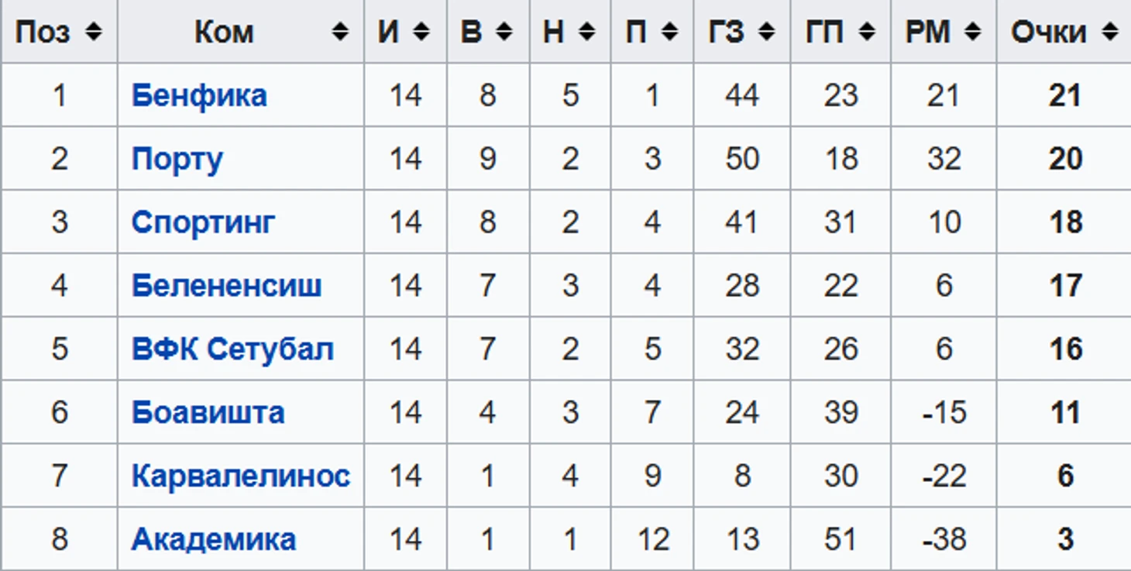
Task: Sort table by Н column arrows
Action: pos(586,33)
